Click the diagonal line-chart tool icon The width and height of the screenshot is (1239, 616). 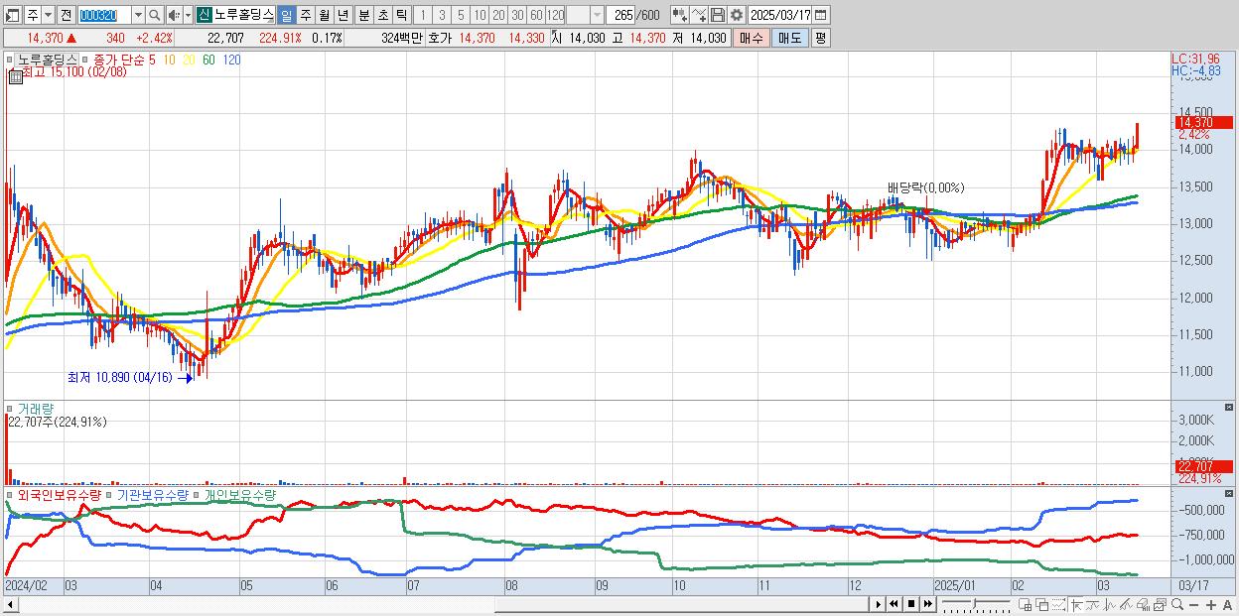1128,605
